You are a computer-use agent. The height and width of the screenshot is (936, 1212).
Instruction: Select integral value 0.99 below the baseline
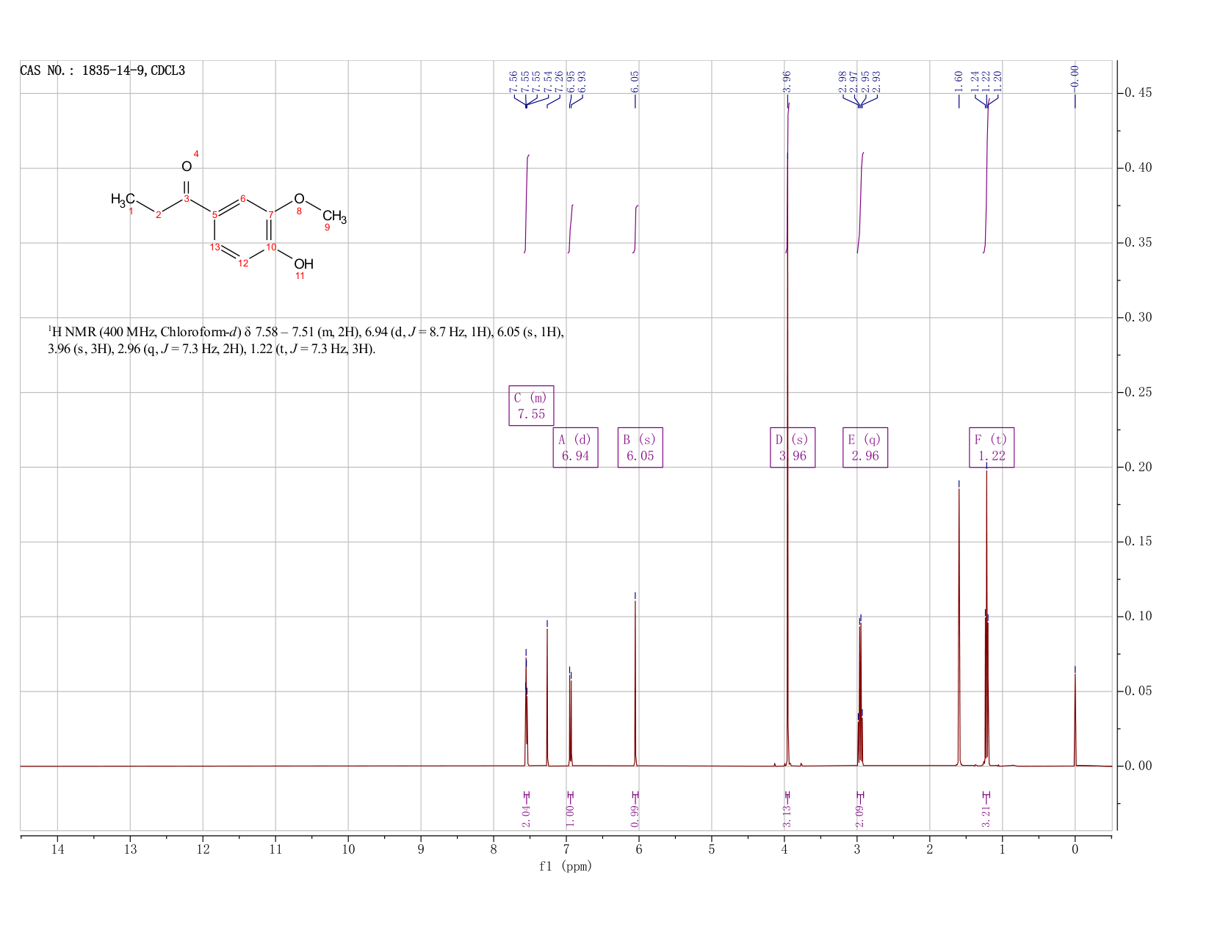click(635, 816)
